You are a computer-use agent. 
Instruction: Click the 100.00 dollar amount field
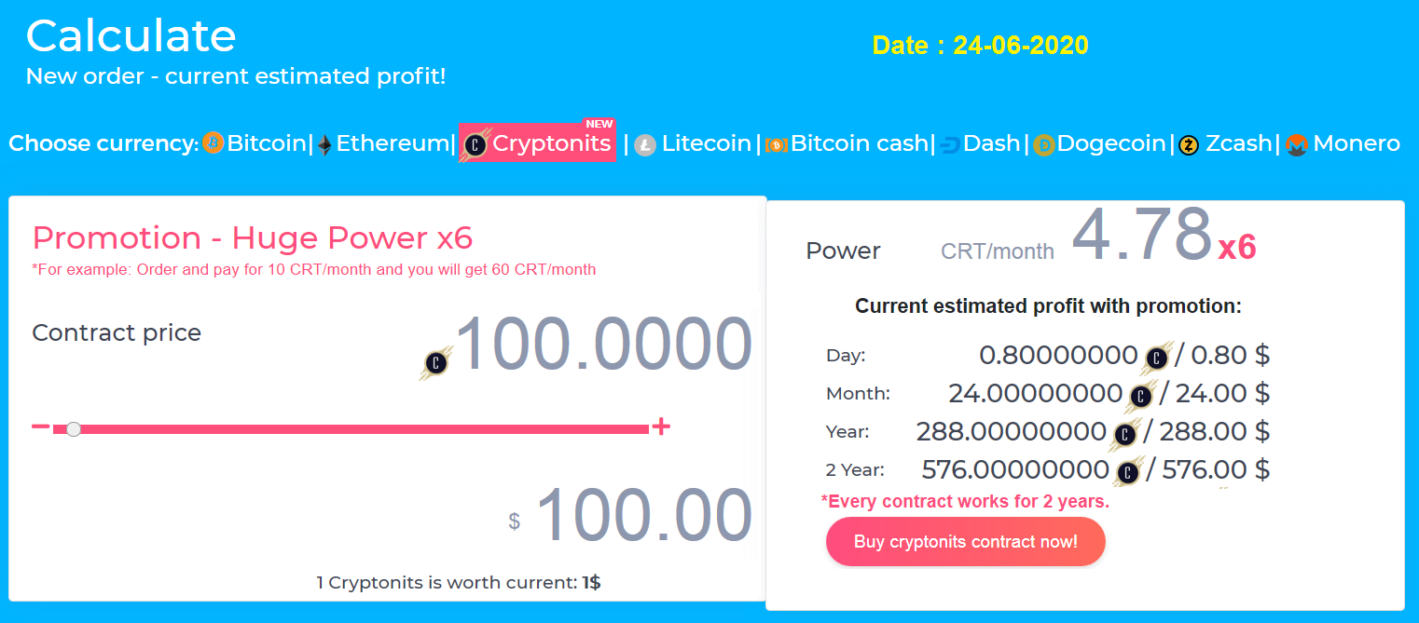[x=643, y=515]
